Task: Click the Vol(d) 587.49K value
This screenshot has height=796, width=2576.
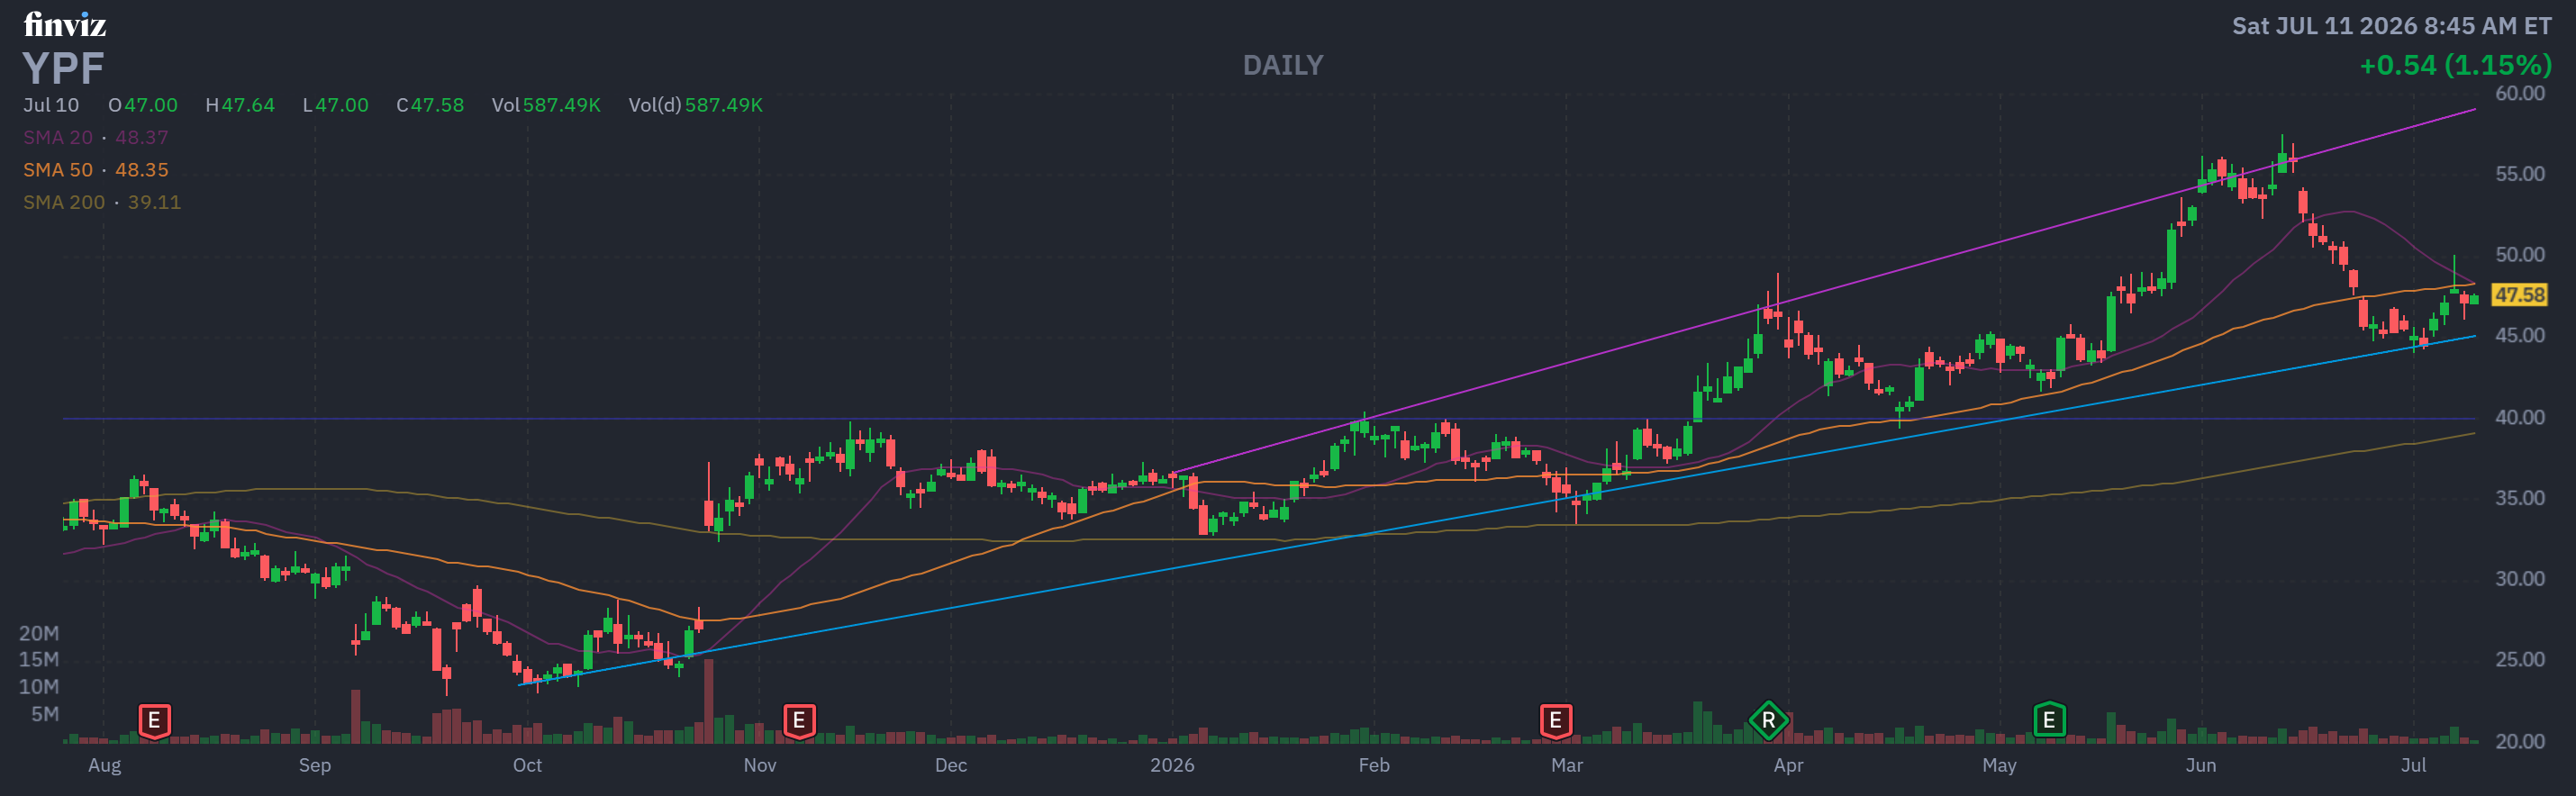Action: (x=695, y=105)
